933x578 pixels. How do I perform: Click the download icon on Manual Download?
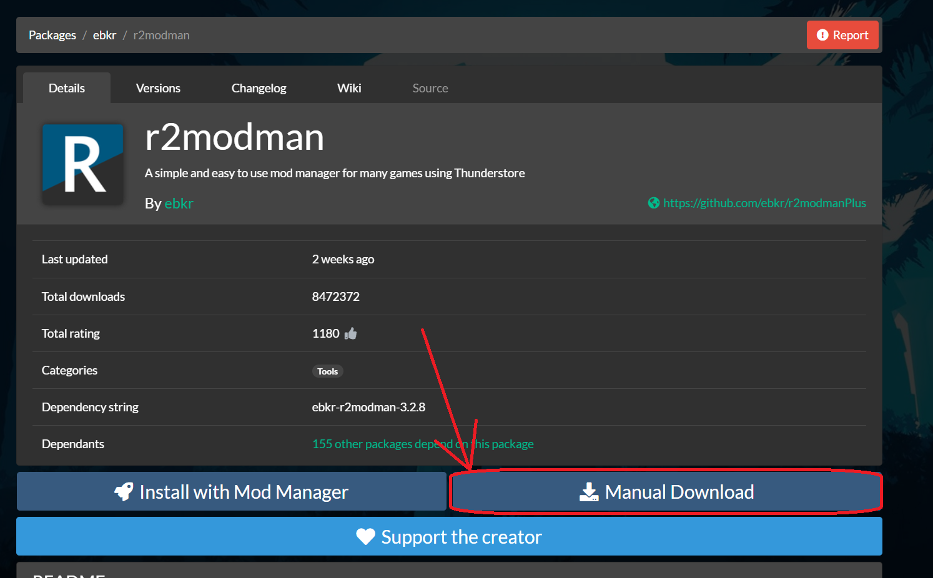589,492
